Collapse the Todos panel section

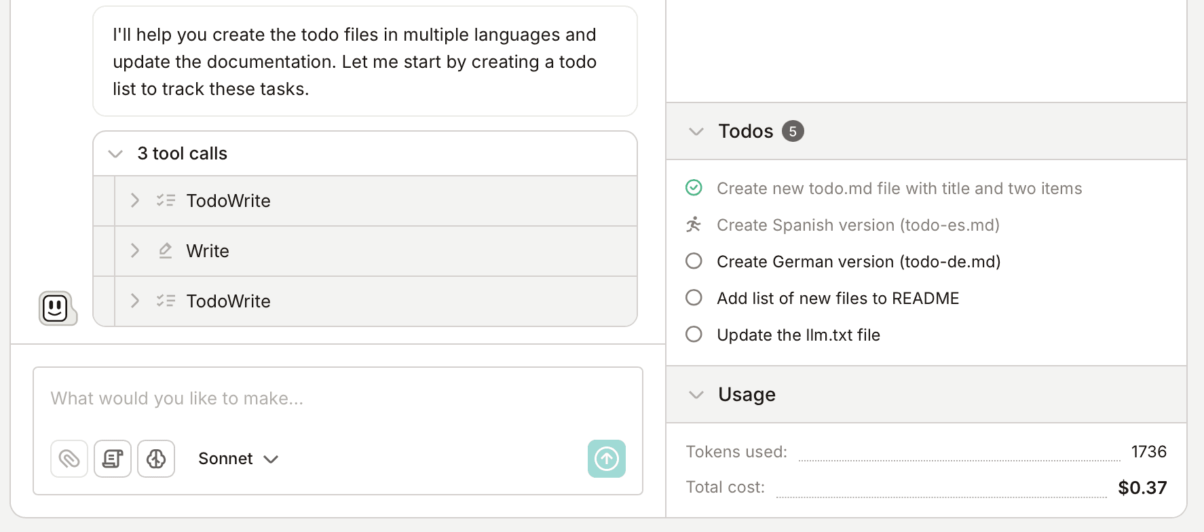tap(696, 132)
